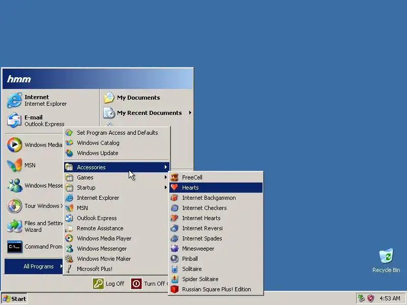407x305 pixels.
Task: Click the Windows Movie Maker reel icon
Action: [69, 259]
